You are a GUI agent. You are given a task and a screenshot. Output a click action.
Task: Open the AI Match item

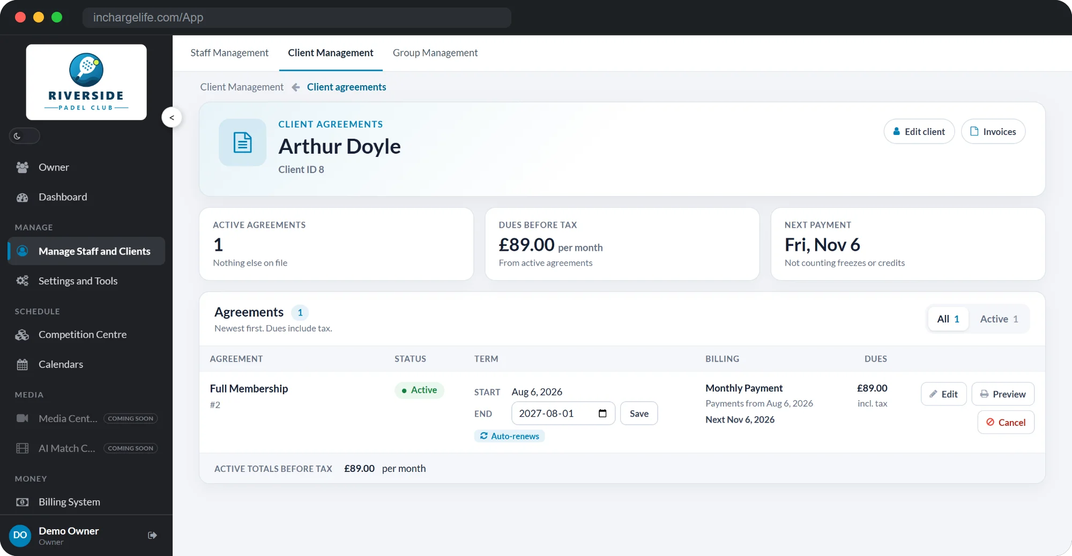pyautogui.click(x=86, y=448)
